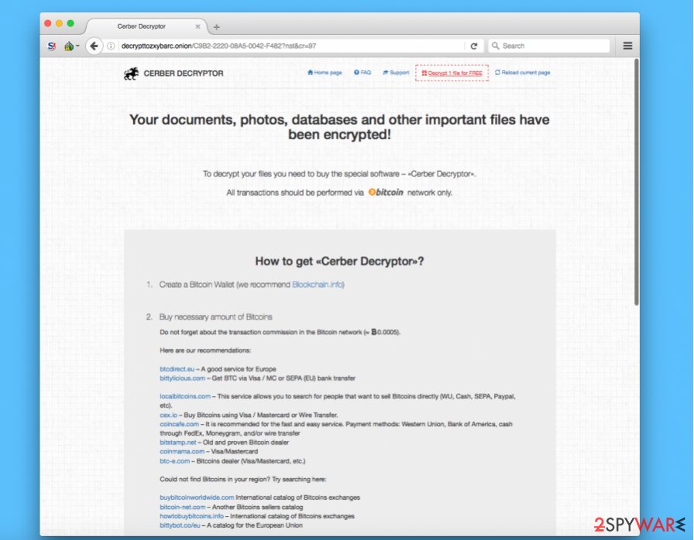Open the bittylicious.com link

(182, 378)
